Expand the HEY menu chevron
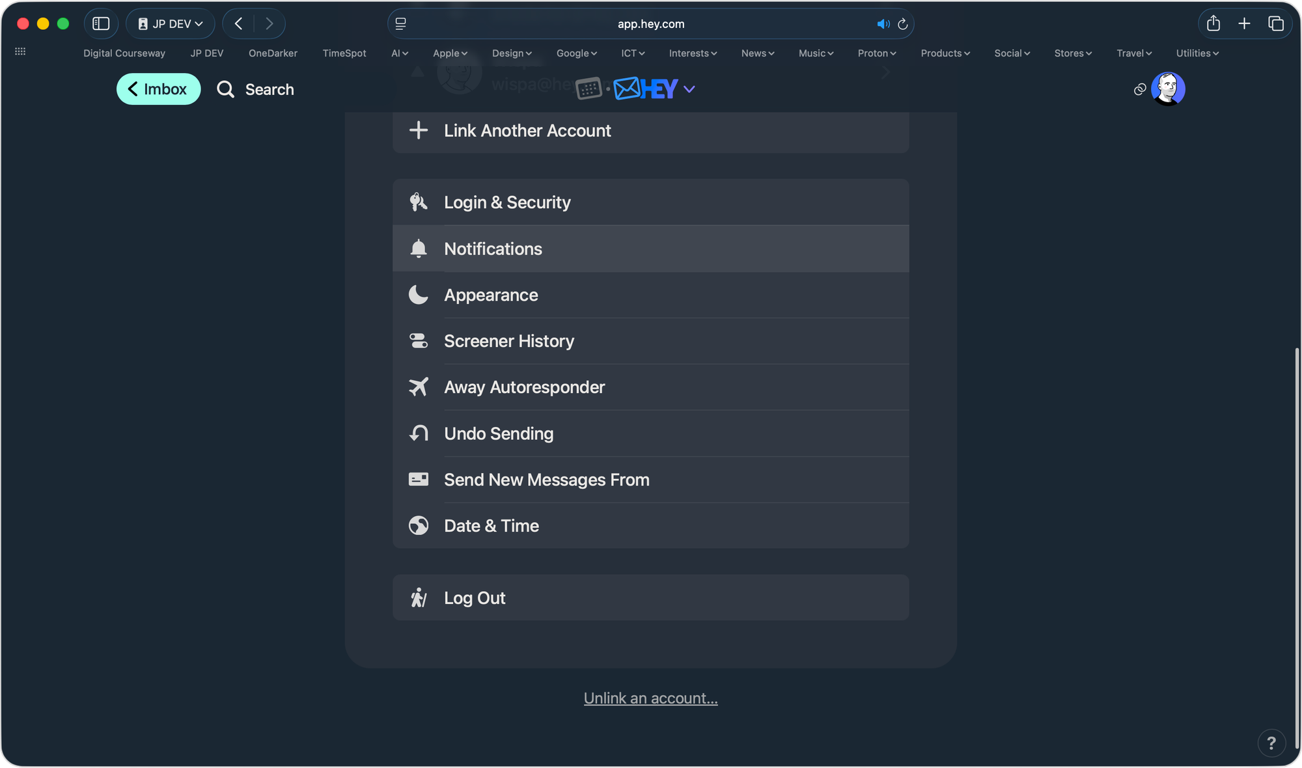1302x768 pixels. point(689,89)
